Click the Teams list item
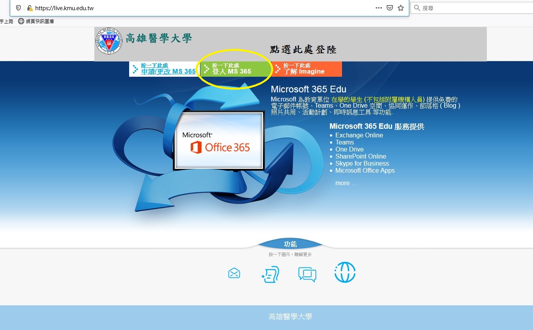 (x=344, y=142)
